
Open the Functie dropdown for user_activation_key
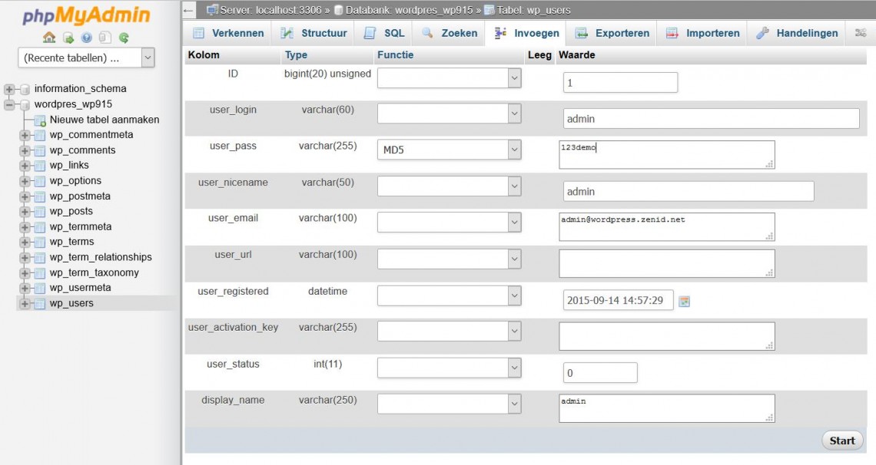point(450,331)
